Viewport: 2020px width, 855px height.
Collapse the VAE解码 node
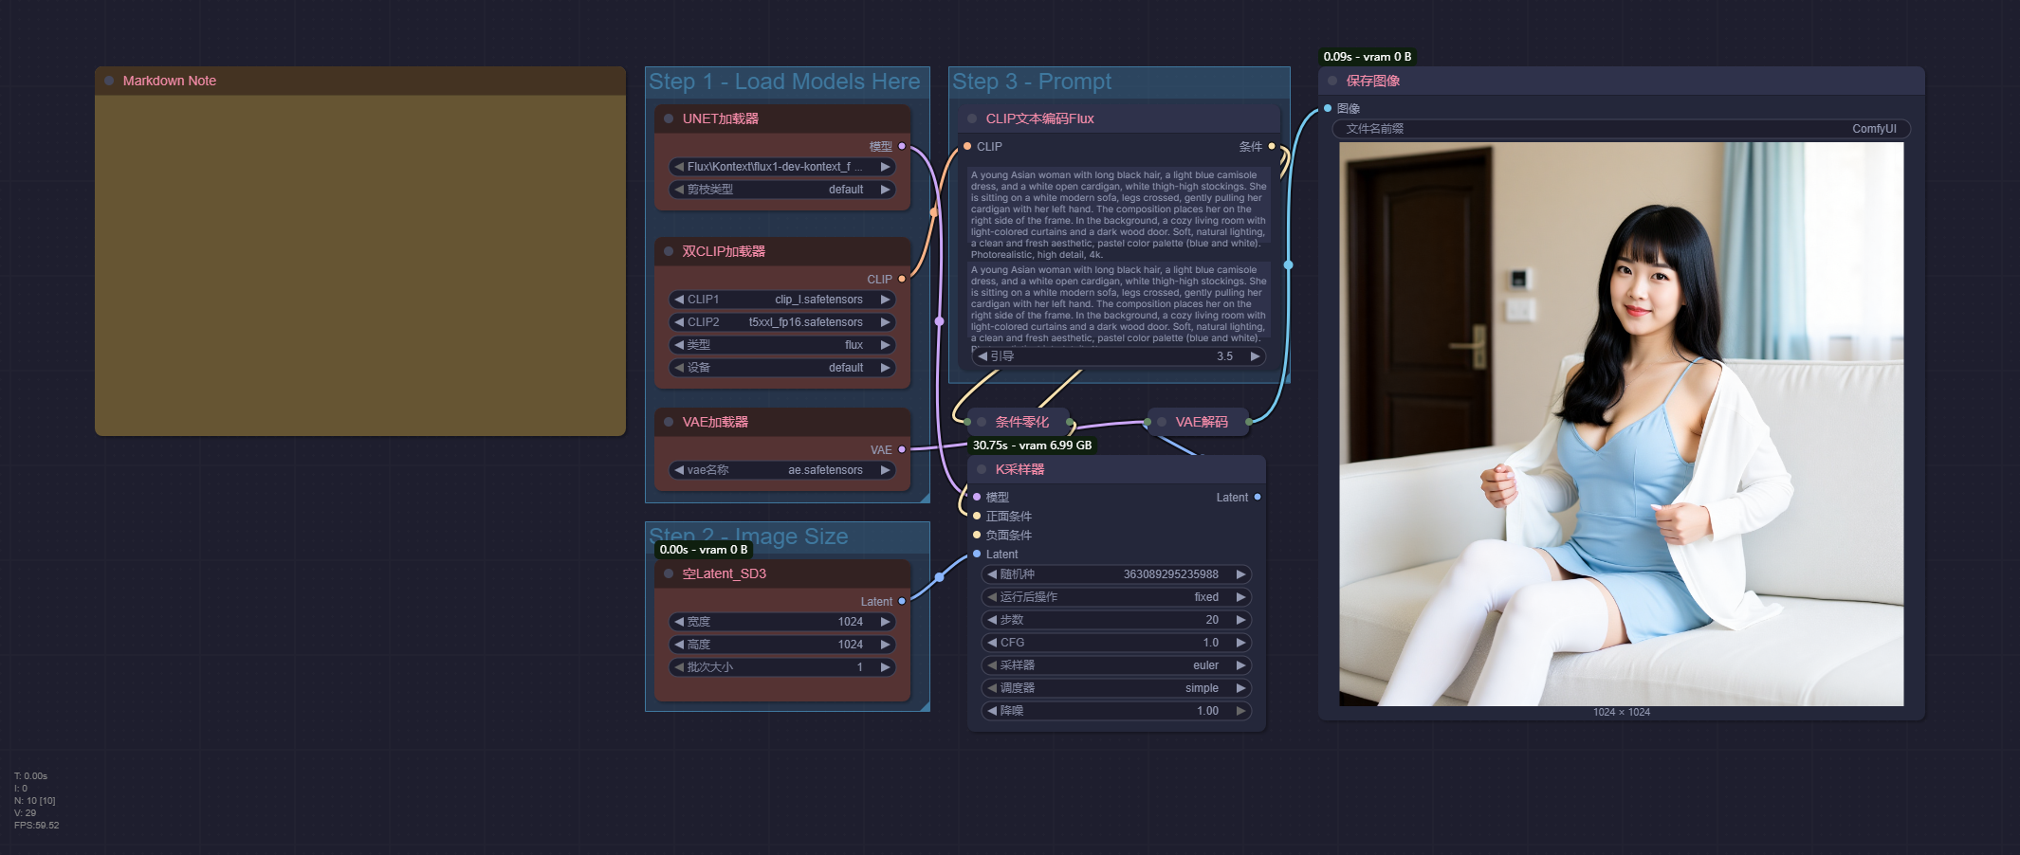click(x=1161, y=421)
